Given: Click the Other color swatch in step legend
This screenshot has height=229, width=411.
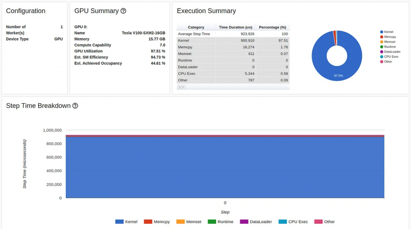Looking at the screenshot, I should [x=318, y=222].
